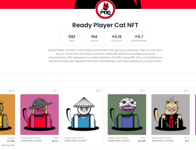Click the Top Bid 0.88 value
Image resolution: width=196 pixels, height=150 pixels.
point(11,141)
